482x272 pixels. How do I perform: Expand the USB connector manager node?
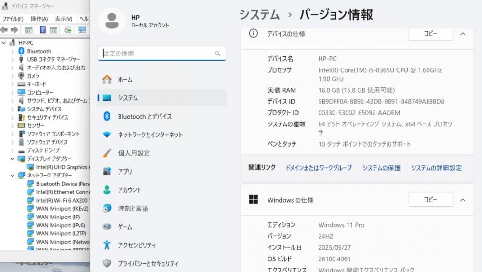13,59
